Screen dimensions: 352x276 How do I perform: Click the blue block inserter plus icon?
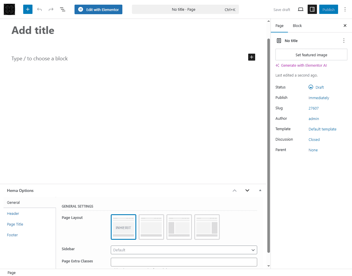coord(28,10)
